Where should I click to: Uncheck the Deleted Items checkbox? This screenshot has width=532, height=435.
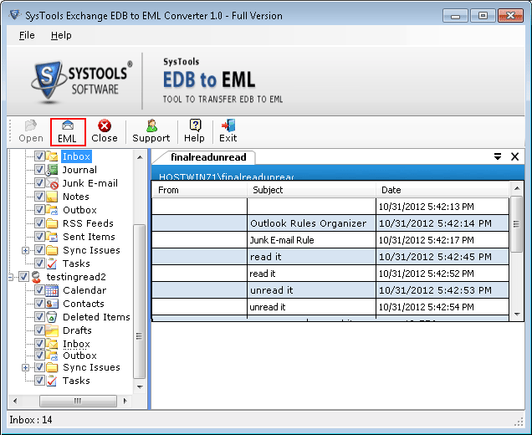tap(39, 317)
